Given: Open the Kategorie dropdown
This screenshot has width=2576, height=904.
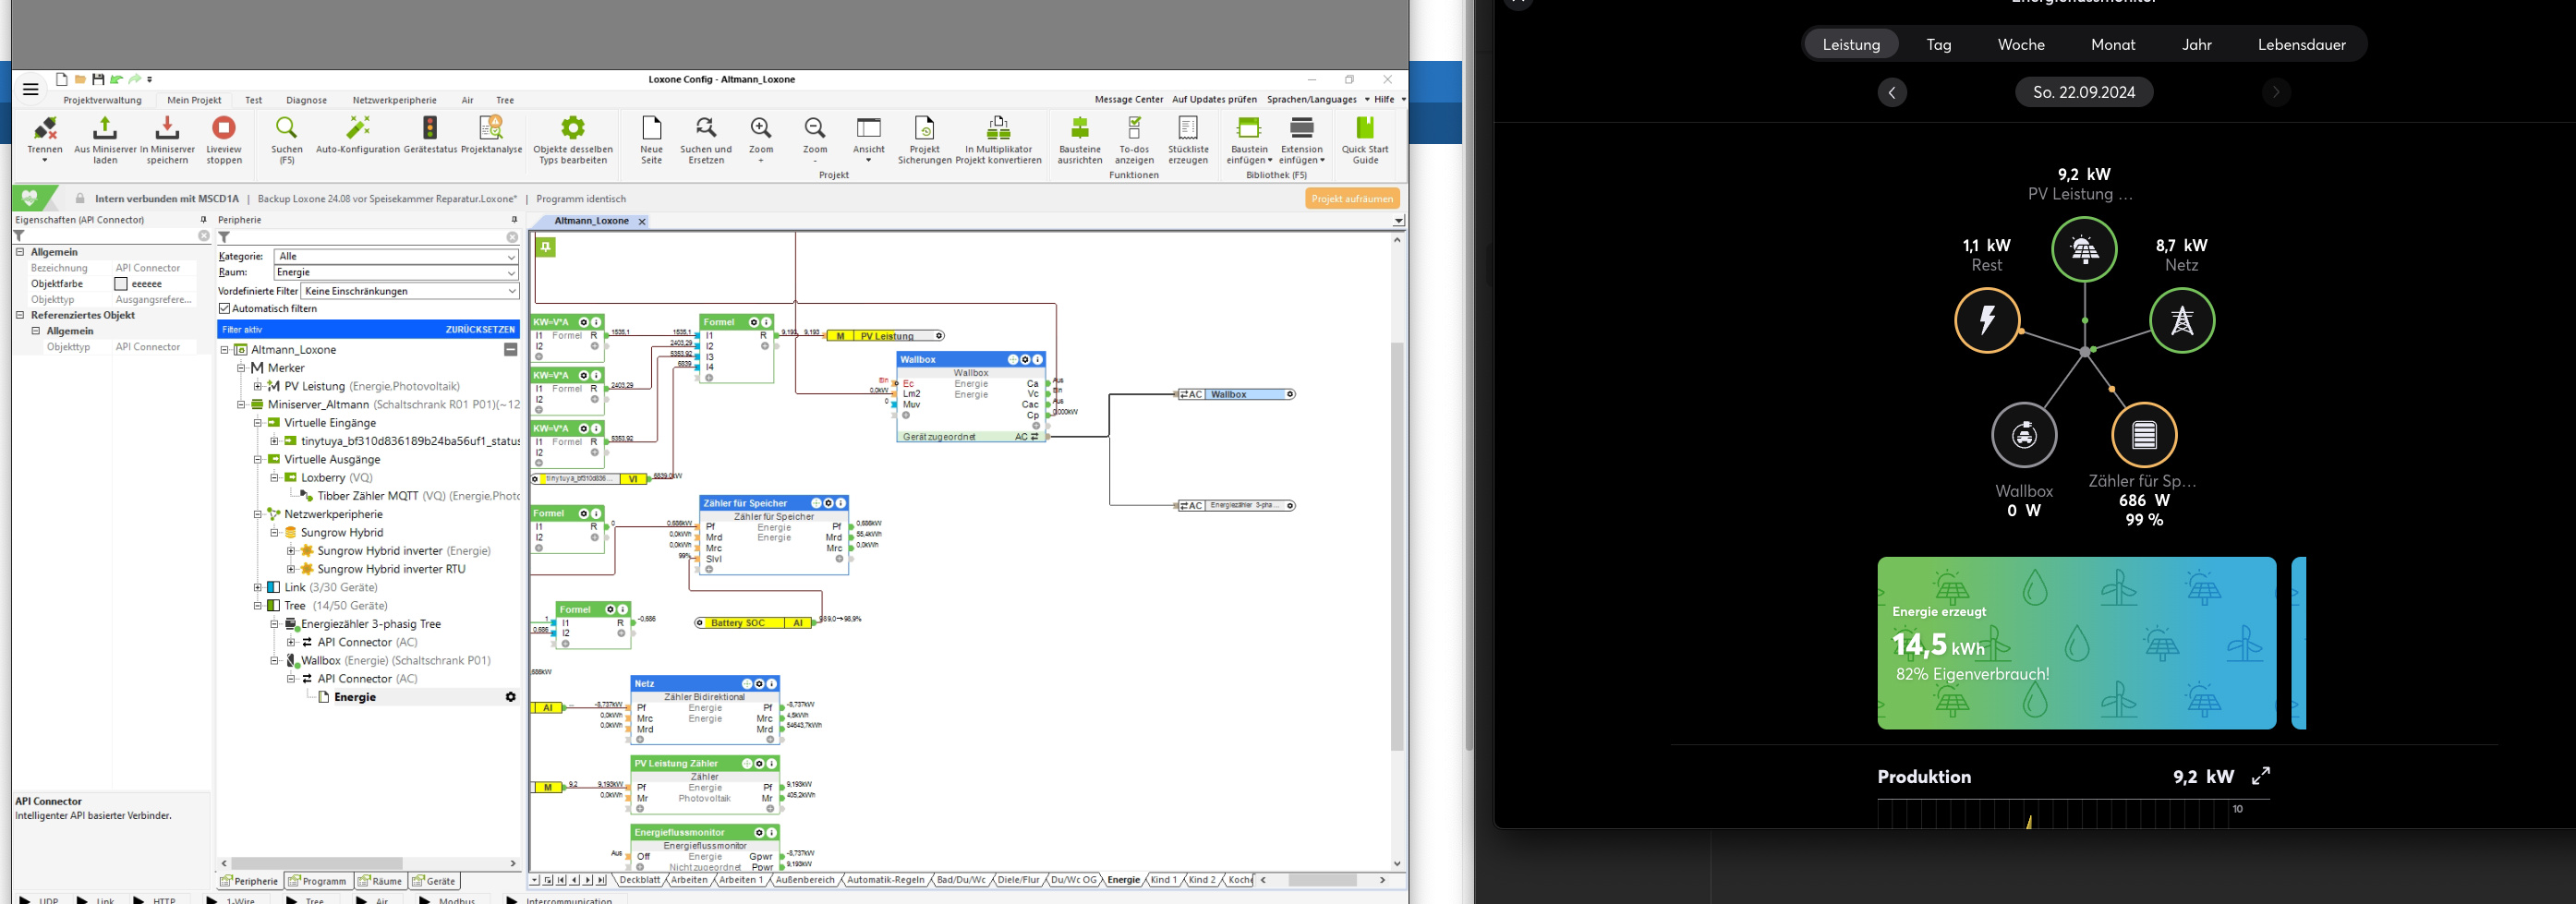Looking at the screenshot, I should point(396,257).
